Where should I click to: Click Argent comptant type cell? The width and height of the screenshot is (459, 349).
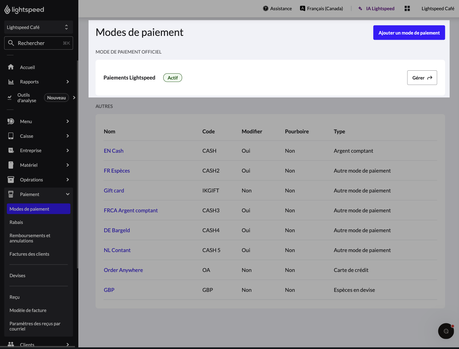353,151
